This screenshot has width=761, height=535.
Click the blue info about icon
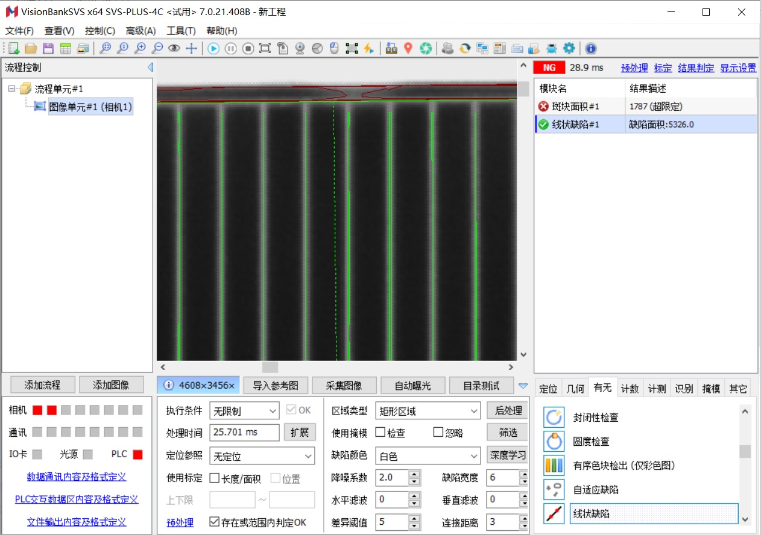(x=591, y=49)
